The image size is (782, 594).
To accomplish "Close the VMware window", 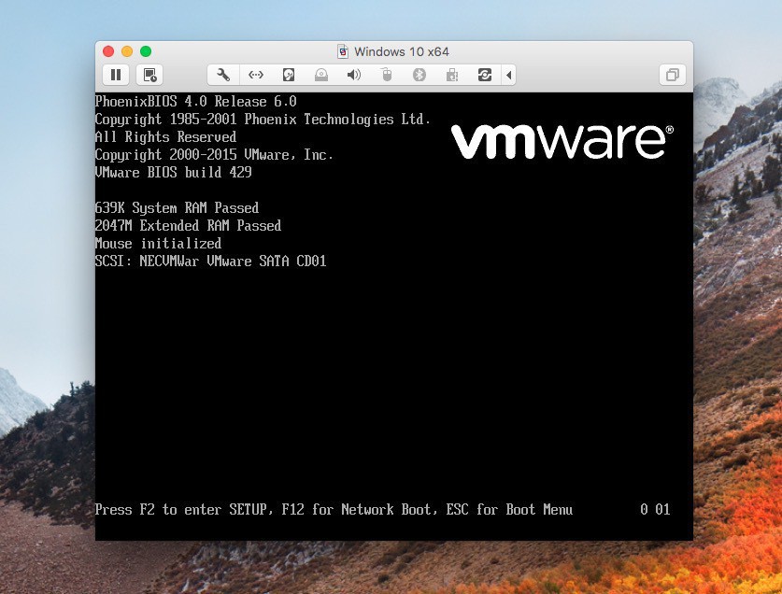I will pyautogui.click(x=108, y=51).
